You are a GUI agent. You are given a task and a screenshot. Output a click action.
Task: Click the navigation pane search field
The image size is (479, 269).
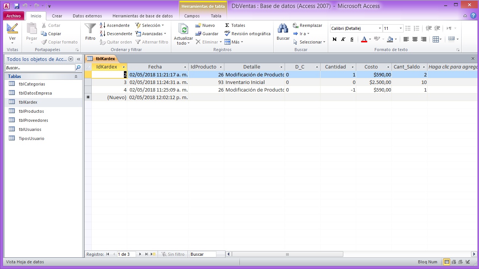pyautogui.click(x=40, y=68)
